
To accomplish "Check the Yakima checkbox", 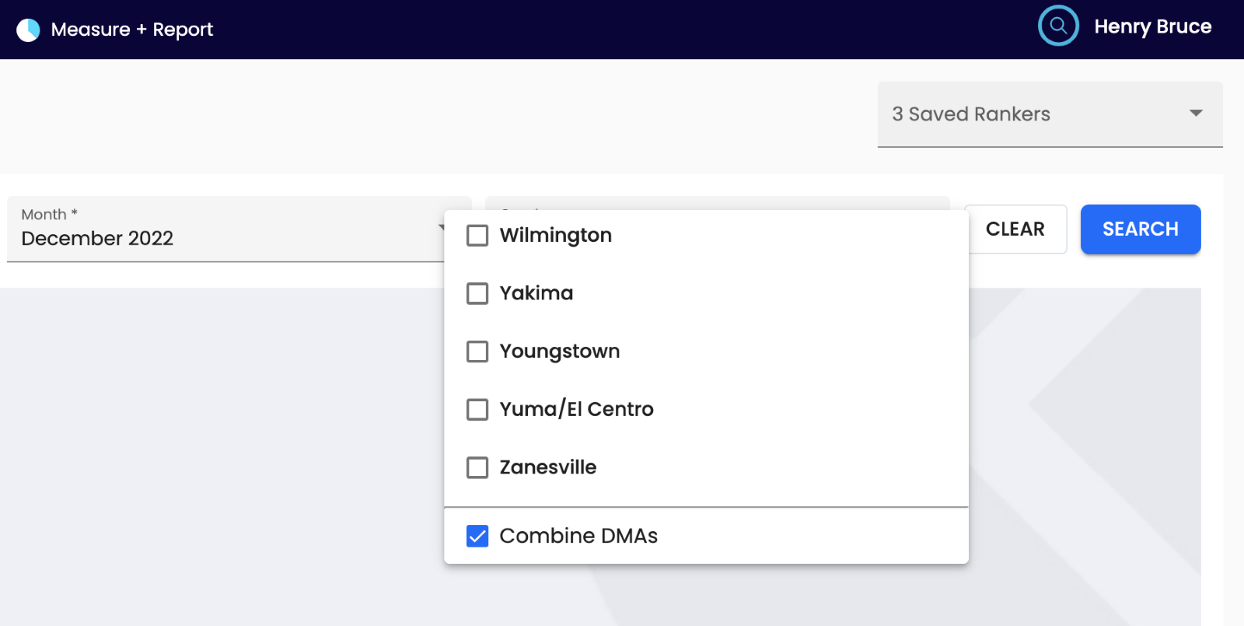I will pos(477,293).
